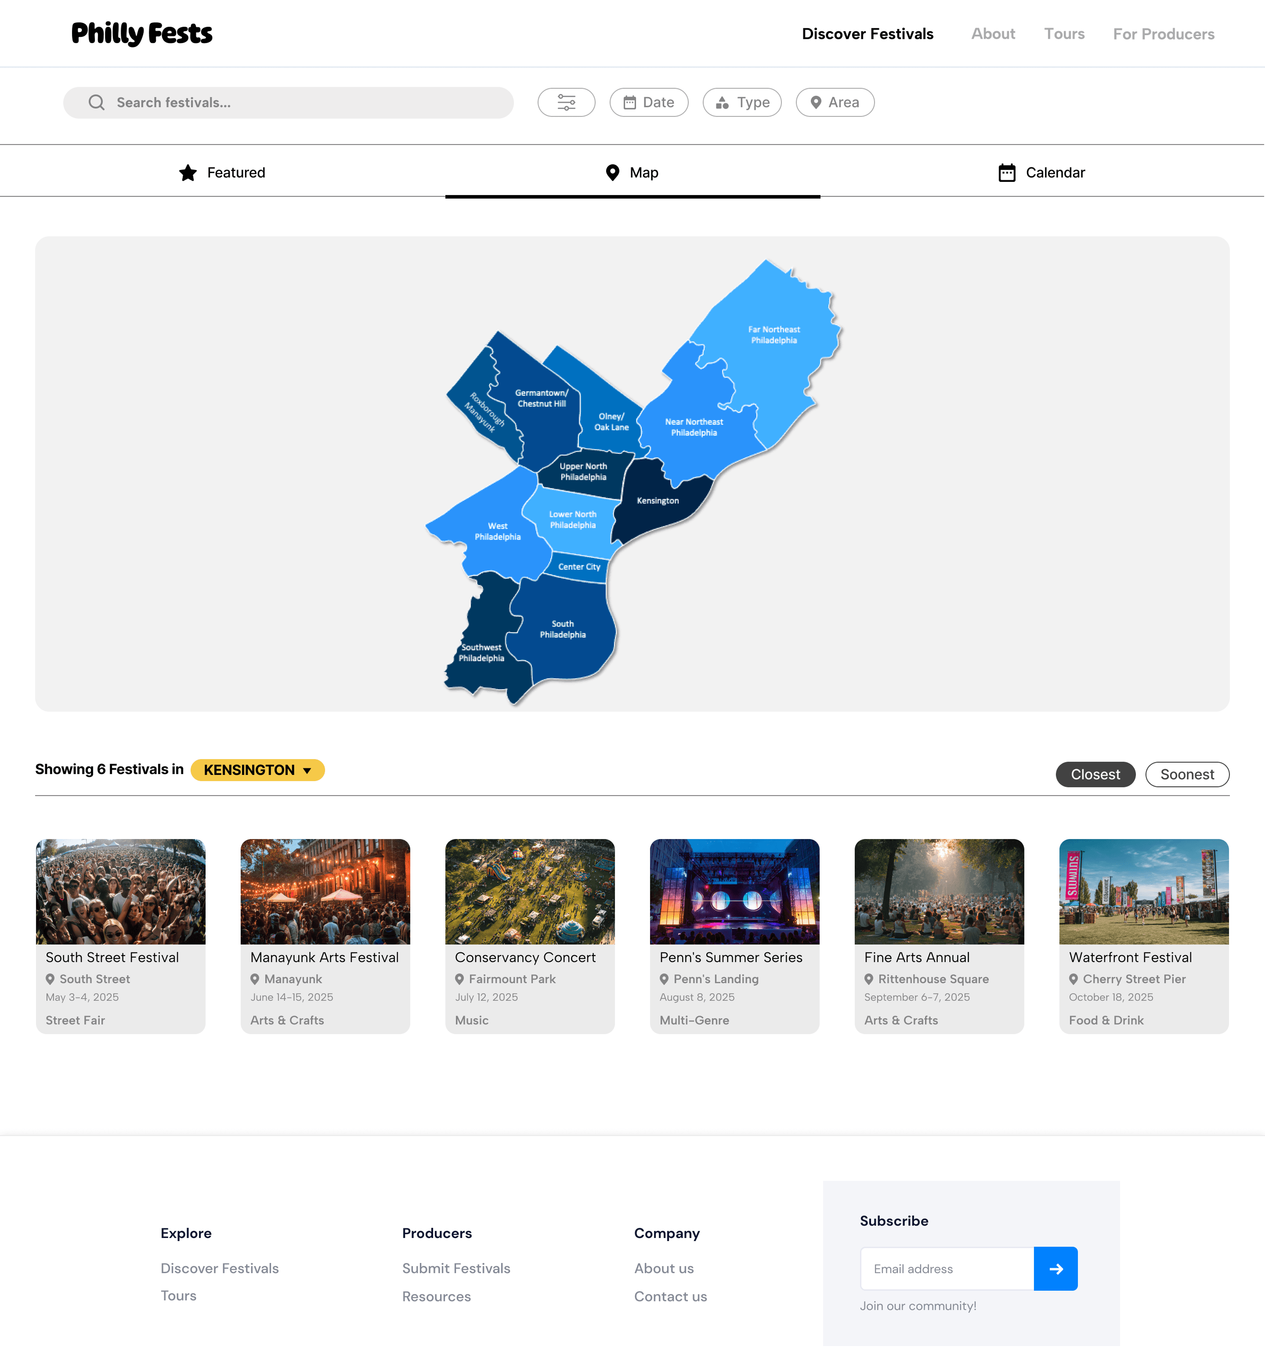Open the Area filter dropdown
Image resolution: width=1265 pixels, height=1368 pixels.
835,103
